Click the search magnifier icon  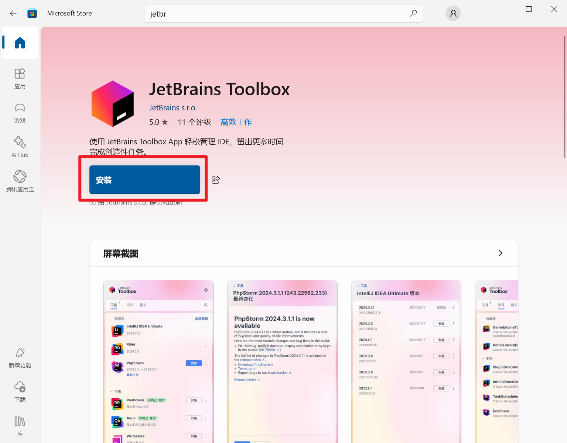[413, 13]
